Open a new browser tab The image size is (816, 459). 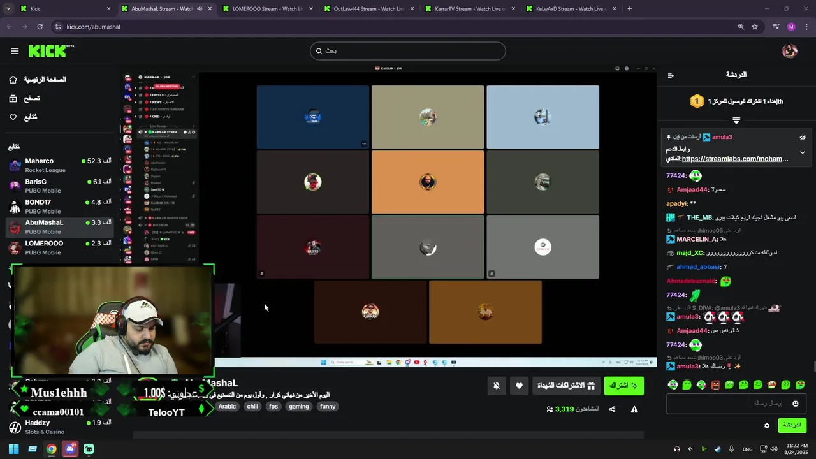tap(630, 9)
